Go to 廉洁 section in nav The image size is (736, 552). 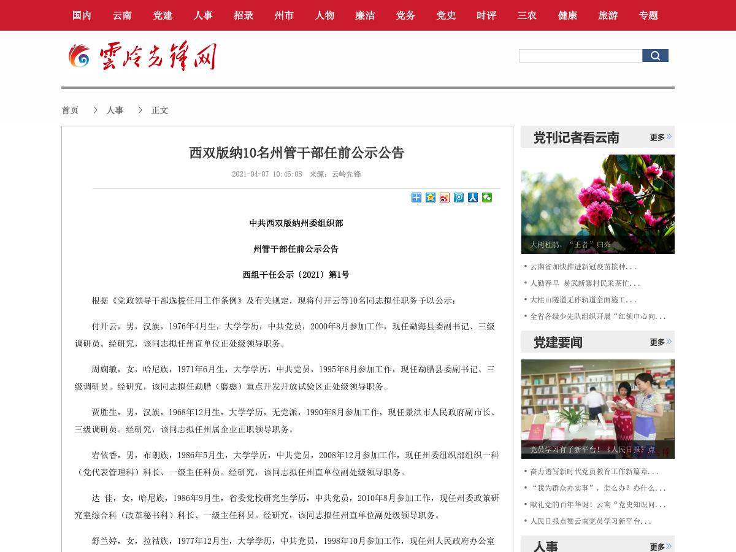click(x=365, y=15)
